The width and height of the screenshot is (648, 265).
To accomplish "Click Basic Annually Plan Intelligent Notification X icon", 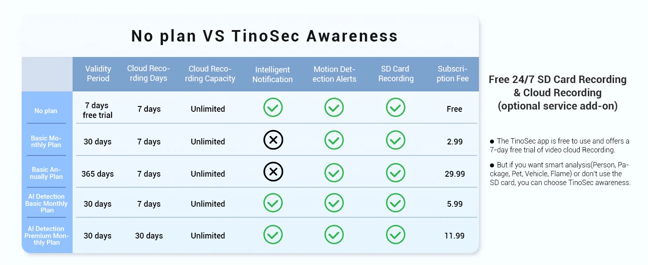I will point(273,172).
